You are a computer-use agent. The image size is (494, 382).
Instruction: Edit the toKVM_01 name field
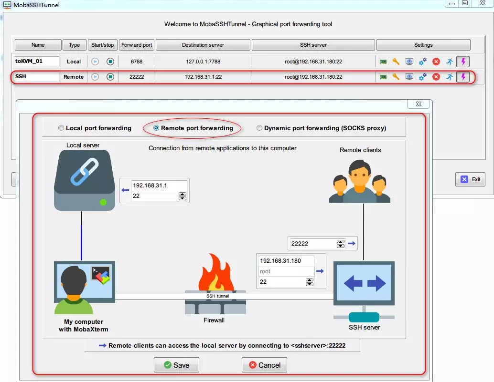[x=36, y=62]
